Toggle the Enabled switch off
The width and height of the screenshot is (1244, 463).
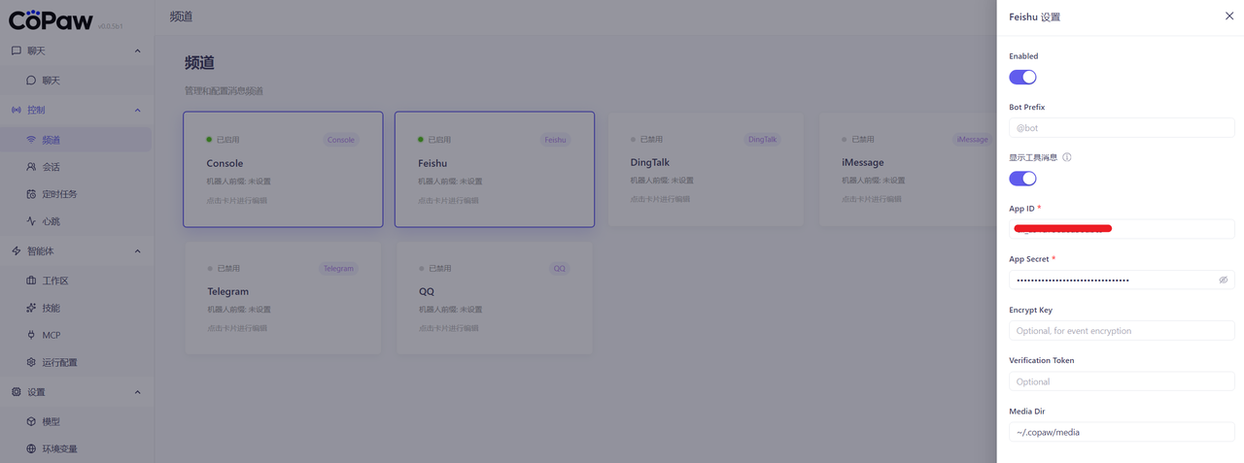pos(1022,77)
